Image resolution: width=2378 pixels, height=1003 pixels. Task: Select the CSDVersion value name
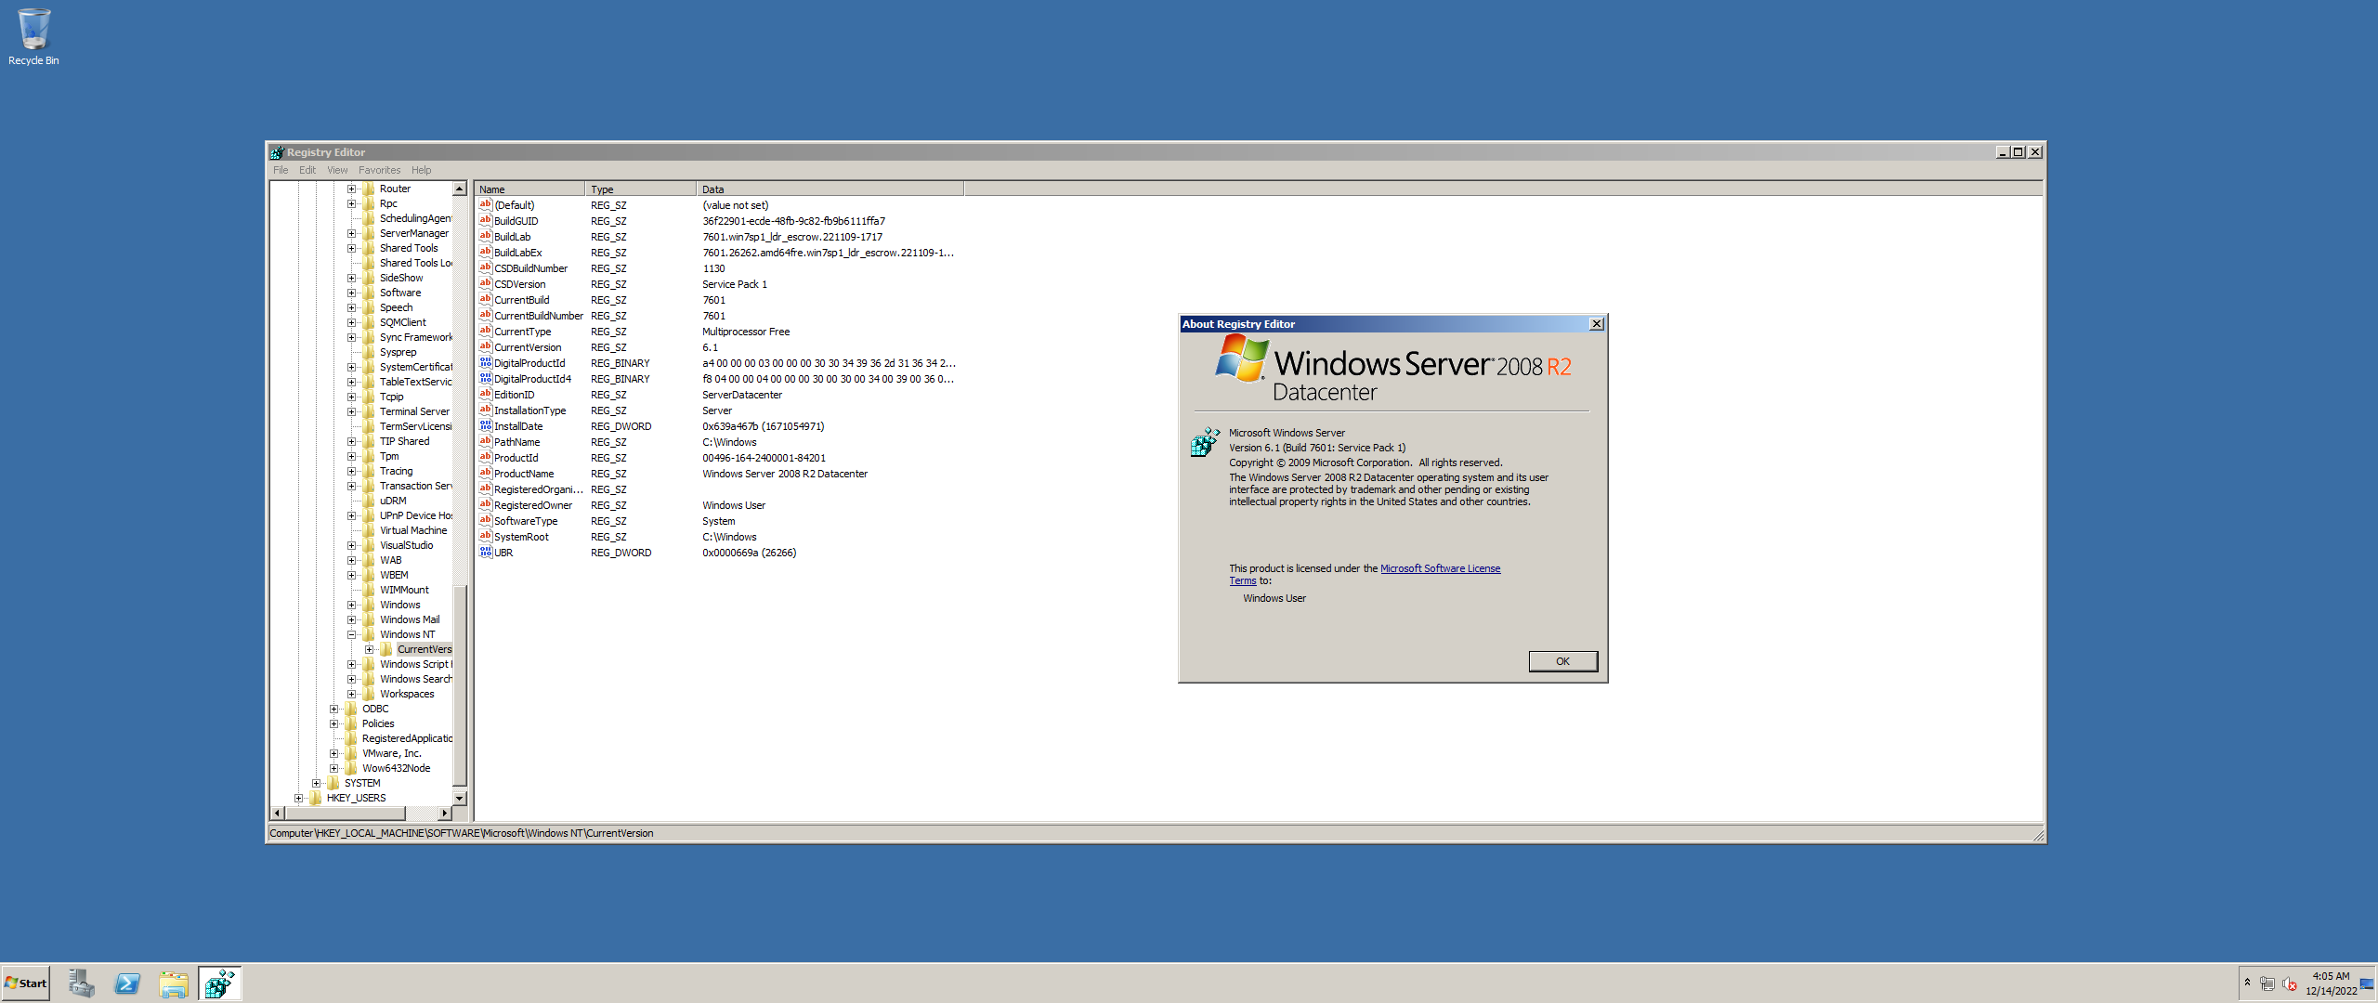pyautogui.click(x=519, y=284)
